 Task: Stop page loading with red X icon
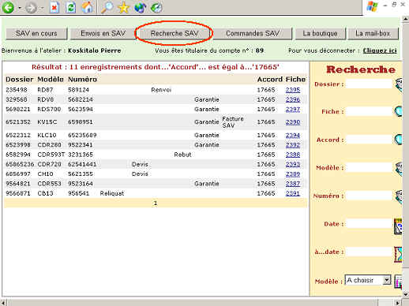click(x=54, y=8)
